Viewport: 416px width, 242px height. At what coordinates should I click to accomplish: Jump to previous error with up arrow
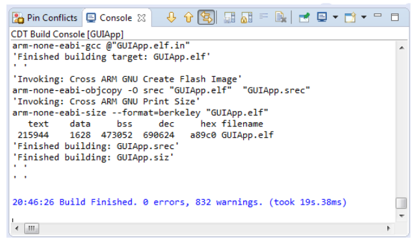pyautogui.click(x=188, y=17)
